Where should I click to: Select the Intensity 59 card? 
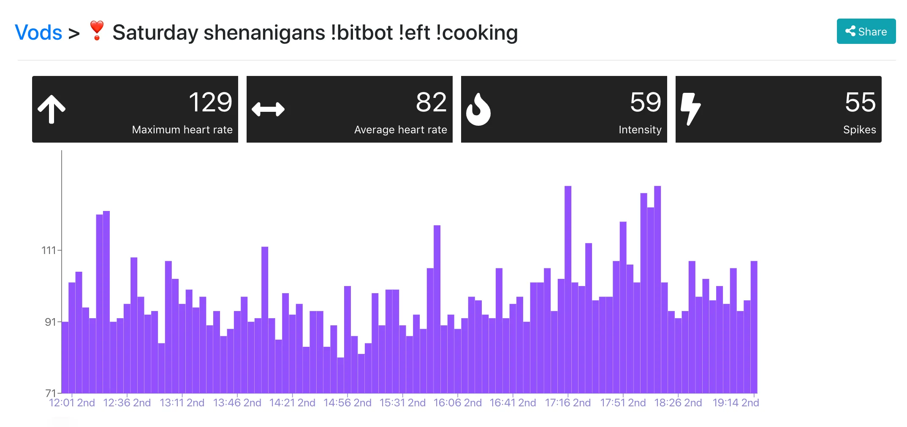[564, 109]
